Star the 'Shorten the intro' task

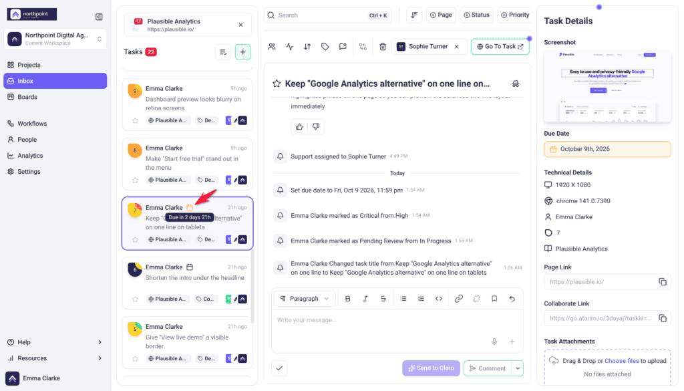[135, 299]
